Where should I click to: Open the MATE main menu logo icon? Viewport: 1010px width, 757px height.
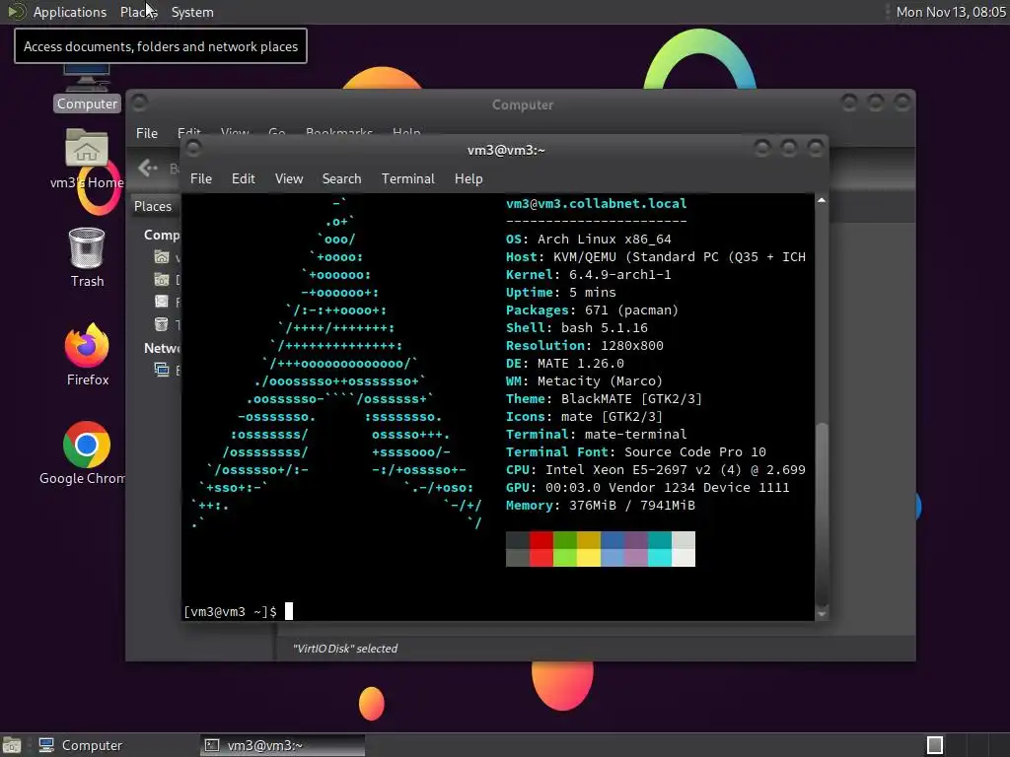16,12
